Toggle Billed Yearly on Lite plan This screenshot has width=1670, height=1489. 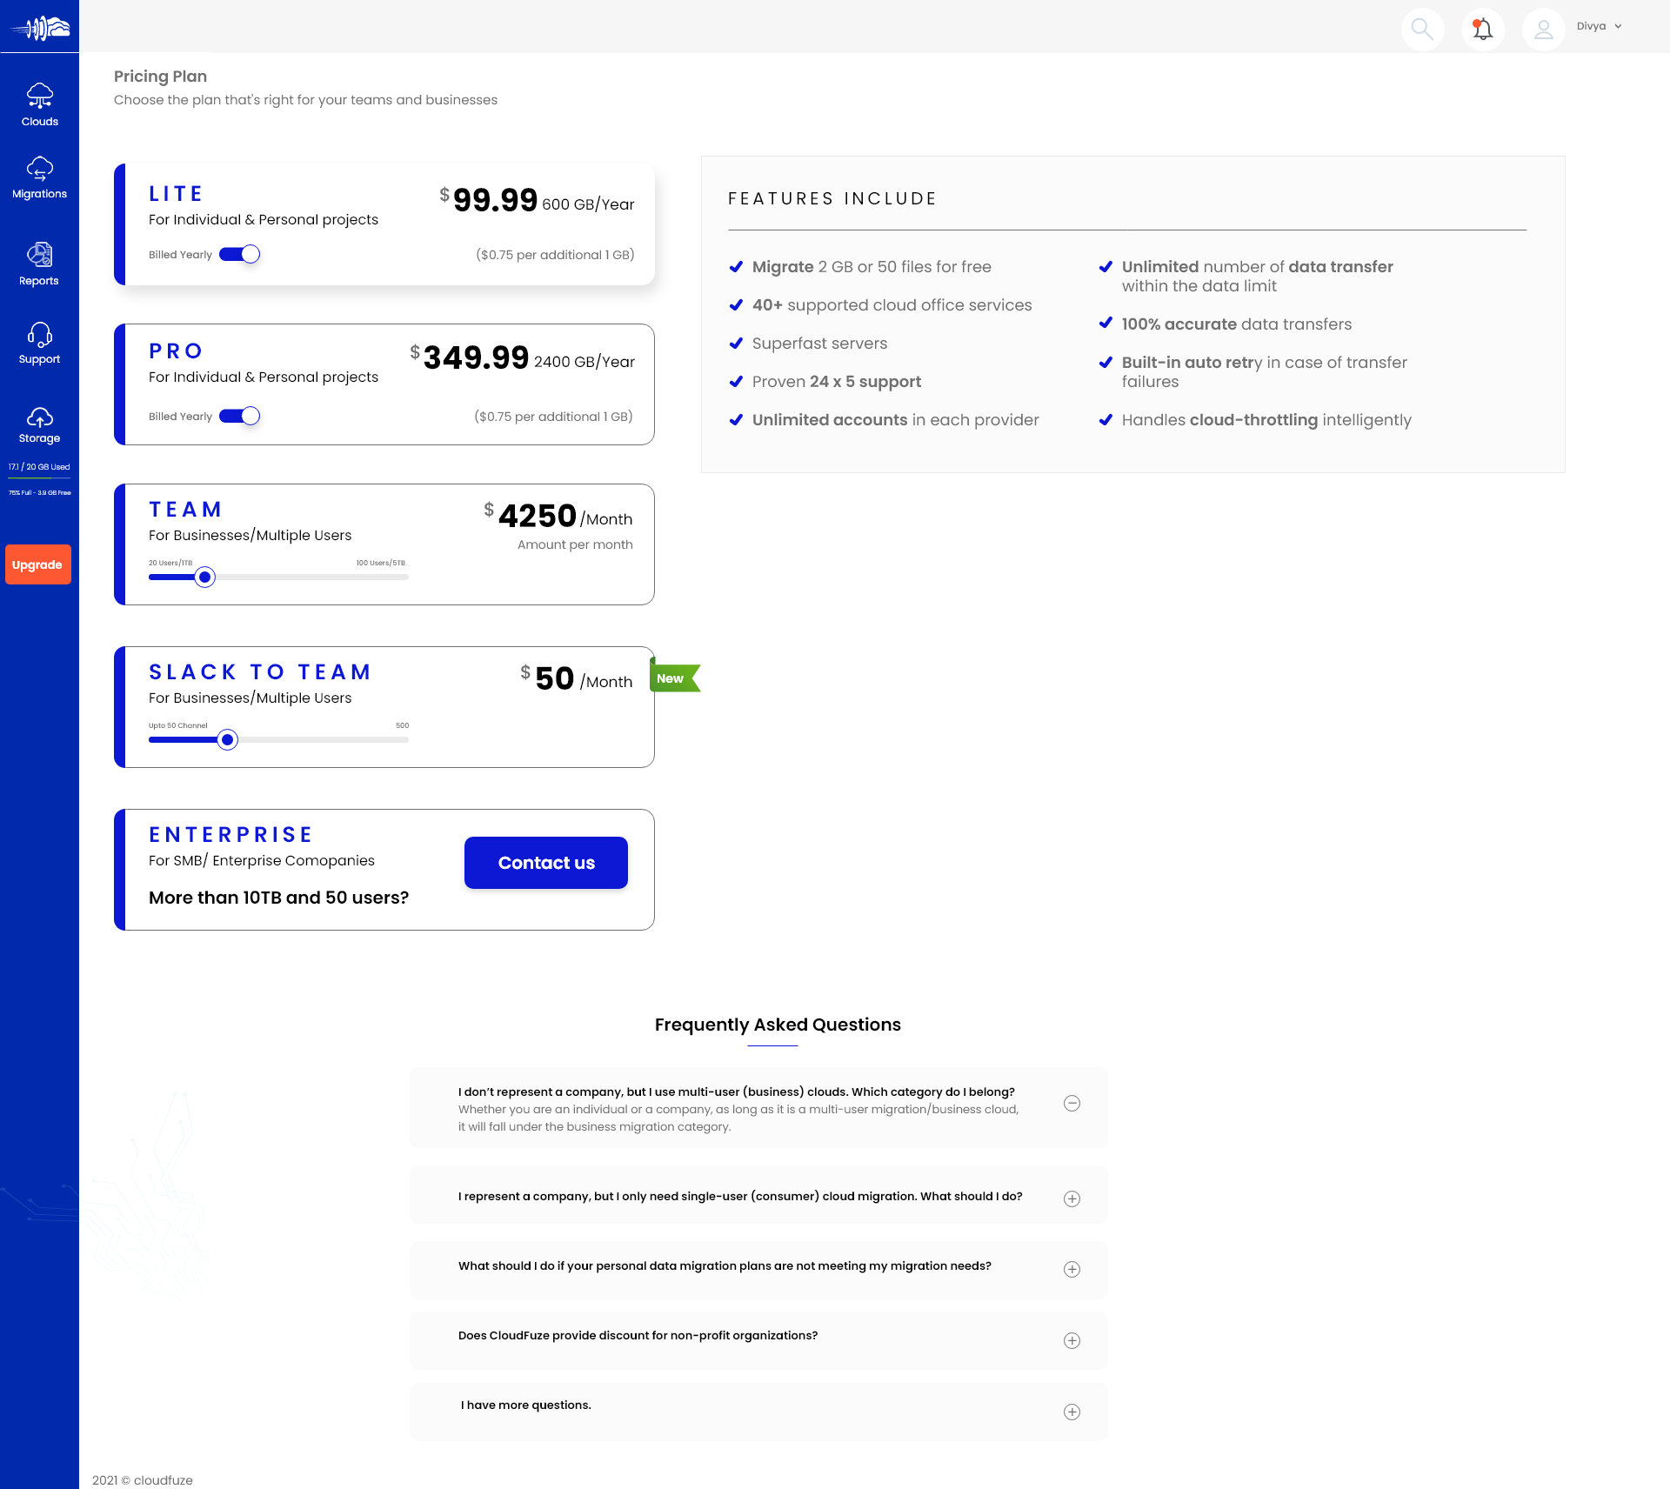click(x=239, y=254)
